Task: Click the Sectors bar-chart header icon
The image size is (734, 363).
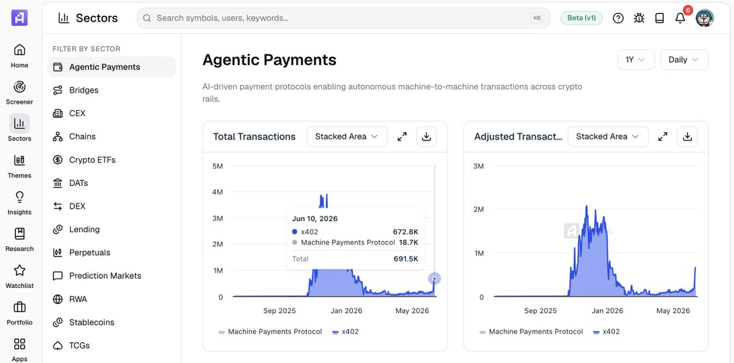Action: pos(64,18)
